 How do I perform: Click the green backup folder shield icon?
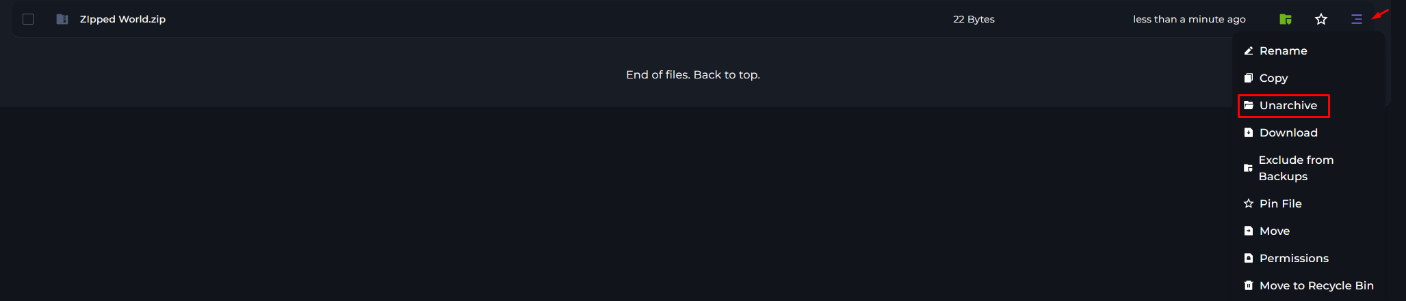(x=1286, y=19)
